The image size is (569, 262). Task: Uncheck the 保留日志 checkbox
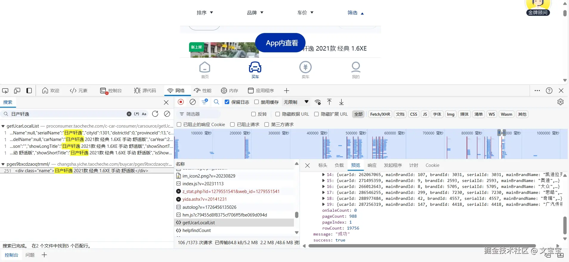[x=227, y=102]
